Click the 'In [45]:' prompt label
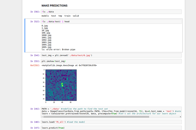 point(35,109)
